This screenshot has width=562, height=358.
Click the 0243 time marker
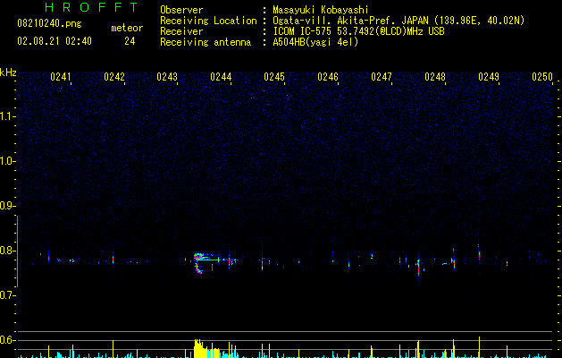167,77
